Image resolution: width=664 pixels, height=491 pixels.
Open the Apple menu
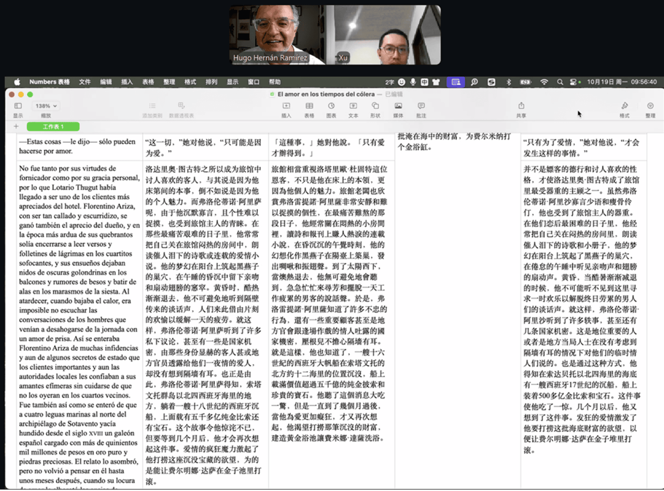click(17, 82)
